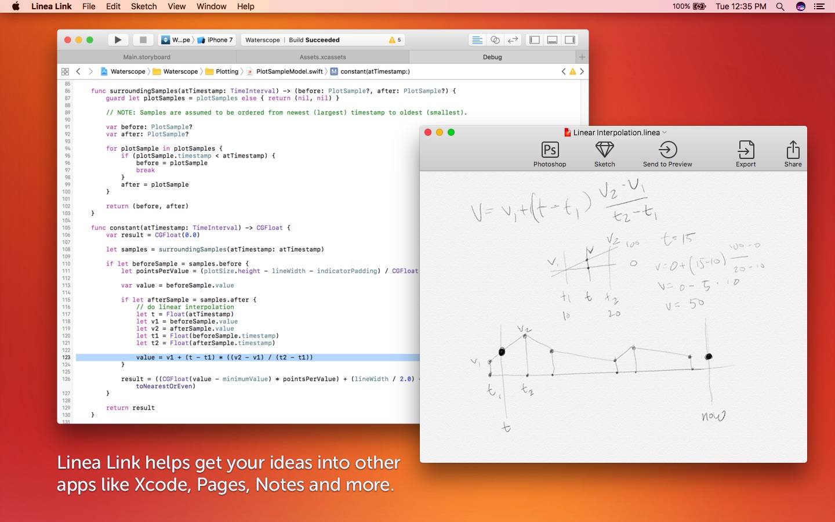Screen dimensions: 835x522
Task: Click the 'return result' code line
Action: point(130,408)
